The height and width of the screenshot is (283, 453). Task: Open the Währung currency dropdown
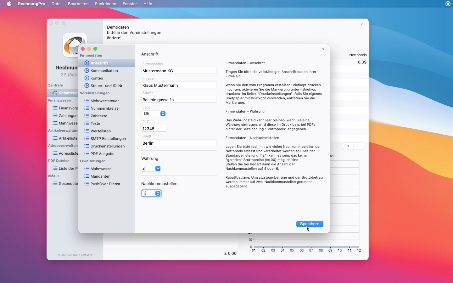[x=158, y=169]
